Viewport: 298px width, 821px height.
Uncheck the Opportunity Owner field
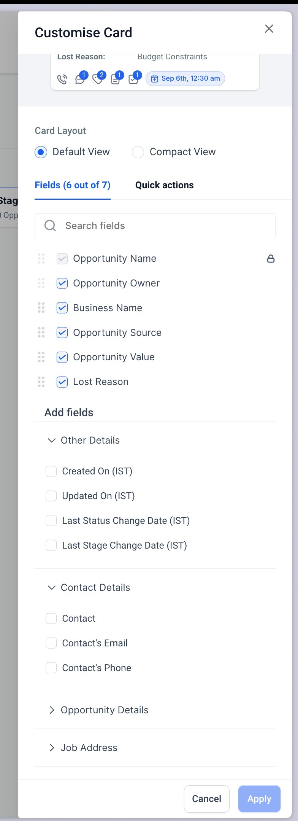click(62, 283)
